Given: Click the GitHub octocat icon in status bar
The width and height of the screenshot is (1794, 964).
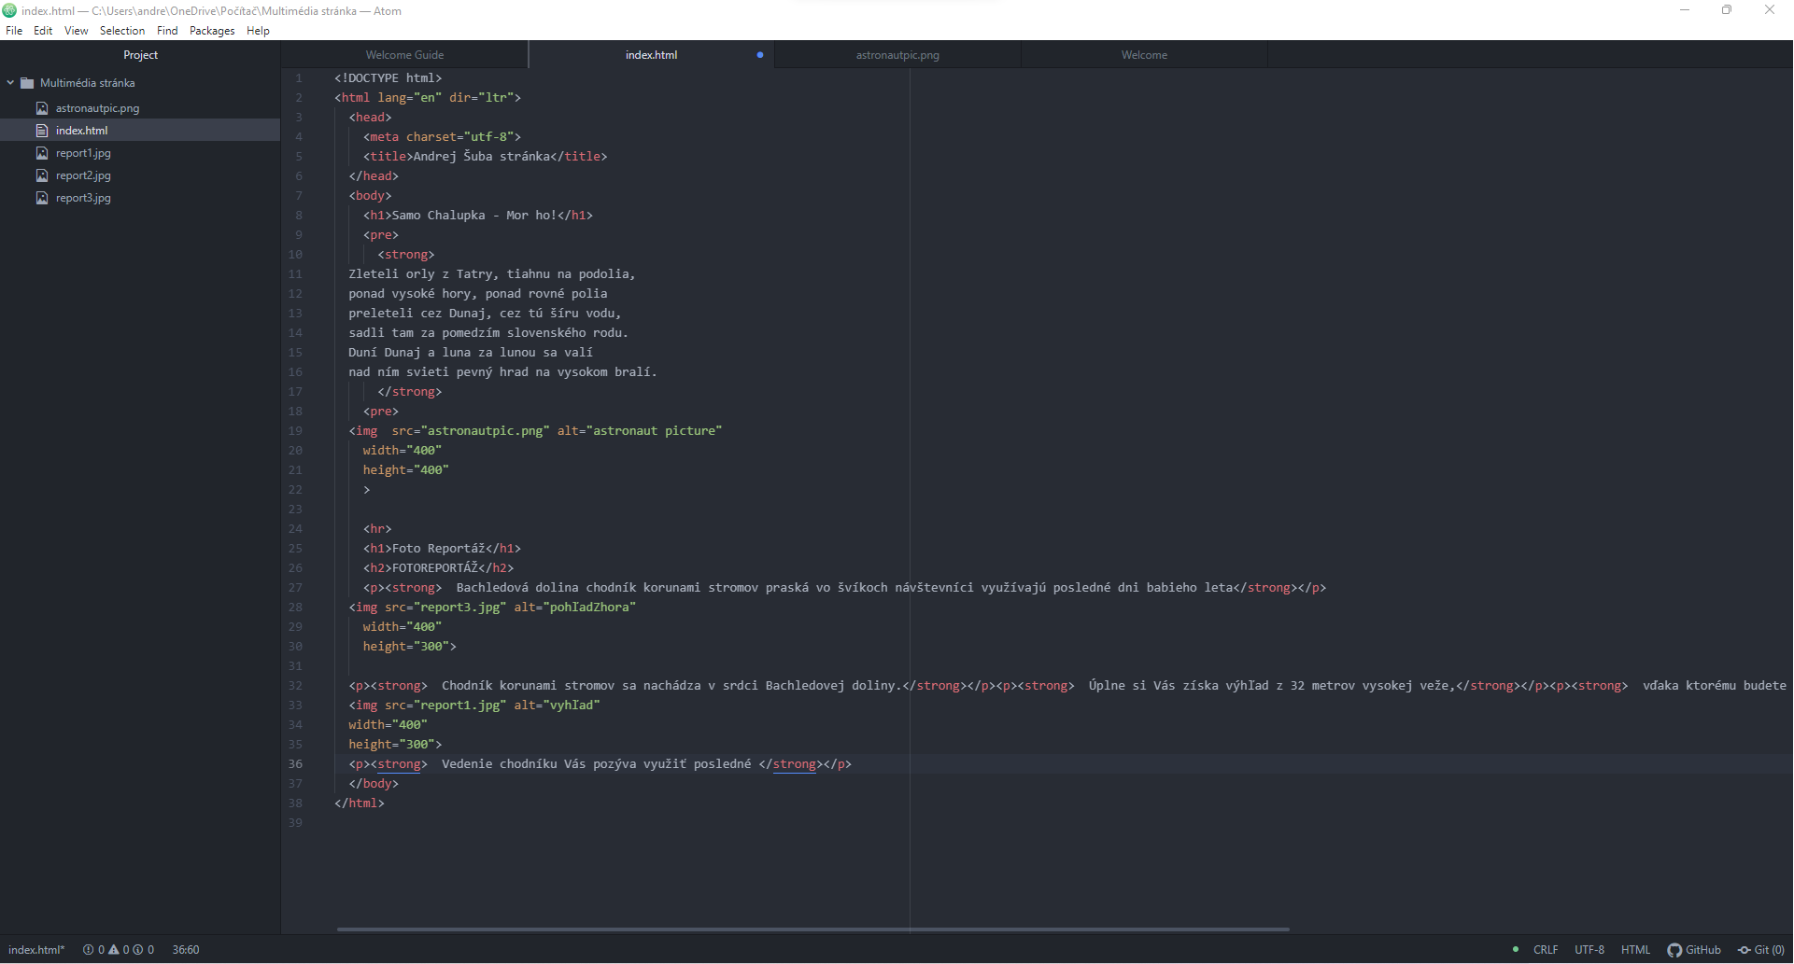Looking at the screenshot, I should (1674, 950).
